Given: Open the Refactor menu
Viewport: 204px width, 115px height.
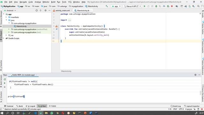Looking at the screenshot, I should point(46,2).
